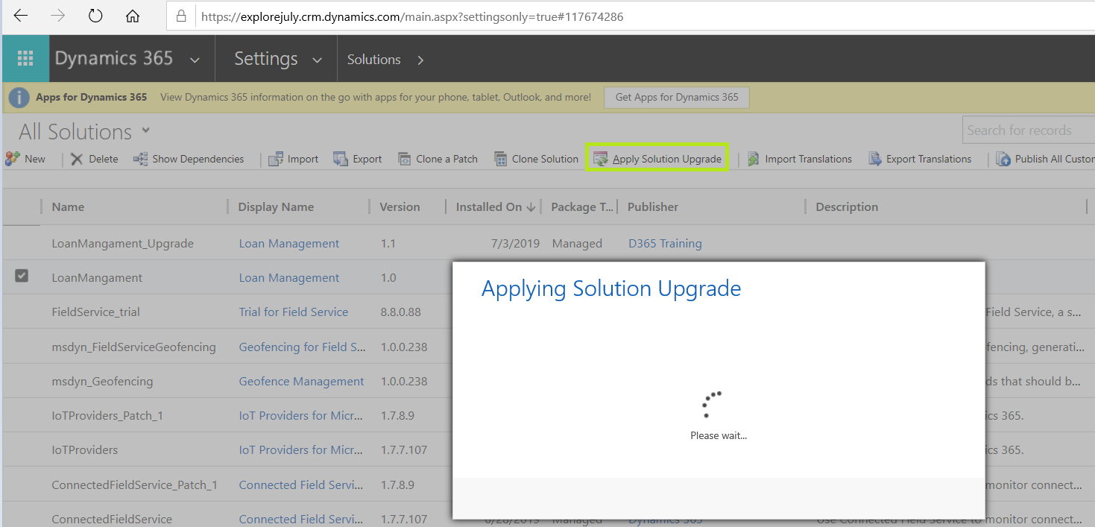This screenshot has width=1095, height=527.
Task: Click Import Translations label
Action: coord(809,159)
